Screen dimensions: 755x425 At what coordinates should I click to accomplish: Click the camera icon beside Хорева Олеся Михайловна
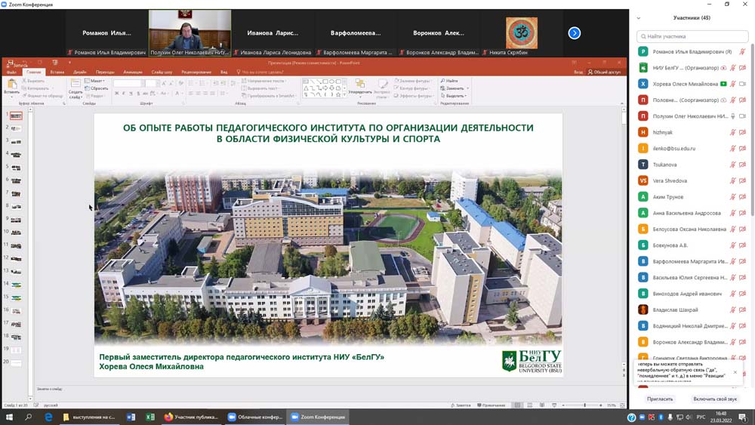click(x=743, y=85)
